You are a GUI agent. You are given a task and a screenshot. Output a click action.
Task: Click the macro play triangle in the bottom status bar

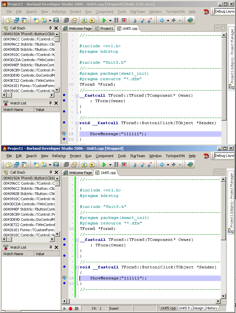click(65, 309)
